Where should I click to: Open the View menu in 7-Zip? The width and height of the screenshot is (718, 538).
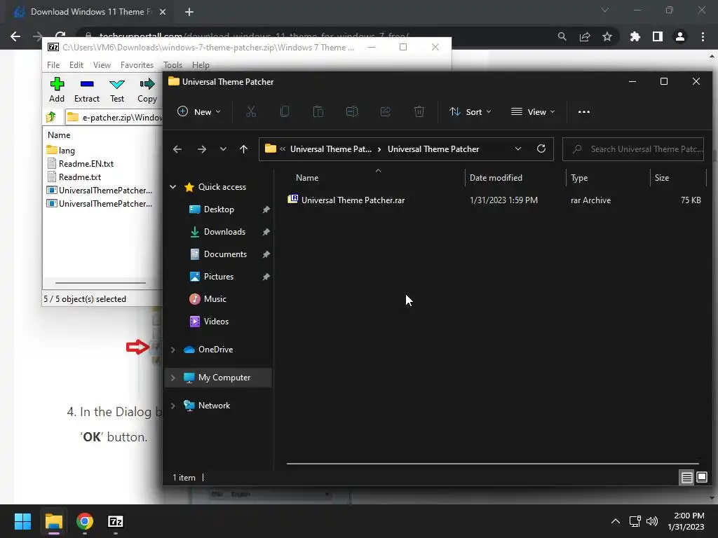(102, 65)
